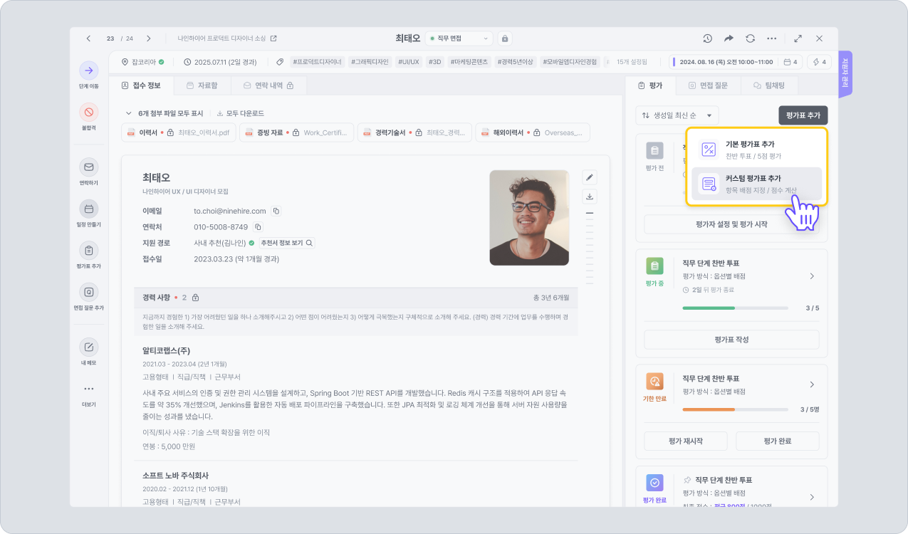
Task: Open header three-dot more options
Action: (772, 38)
